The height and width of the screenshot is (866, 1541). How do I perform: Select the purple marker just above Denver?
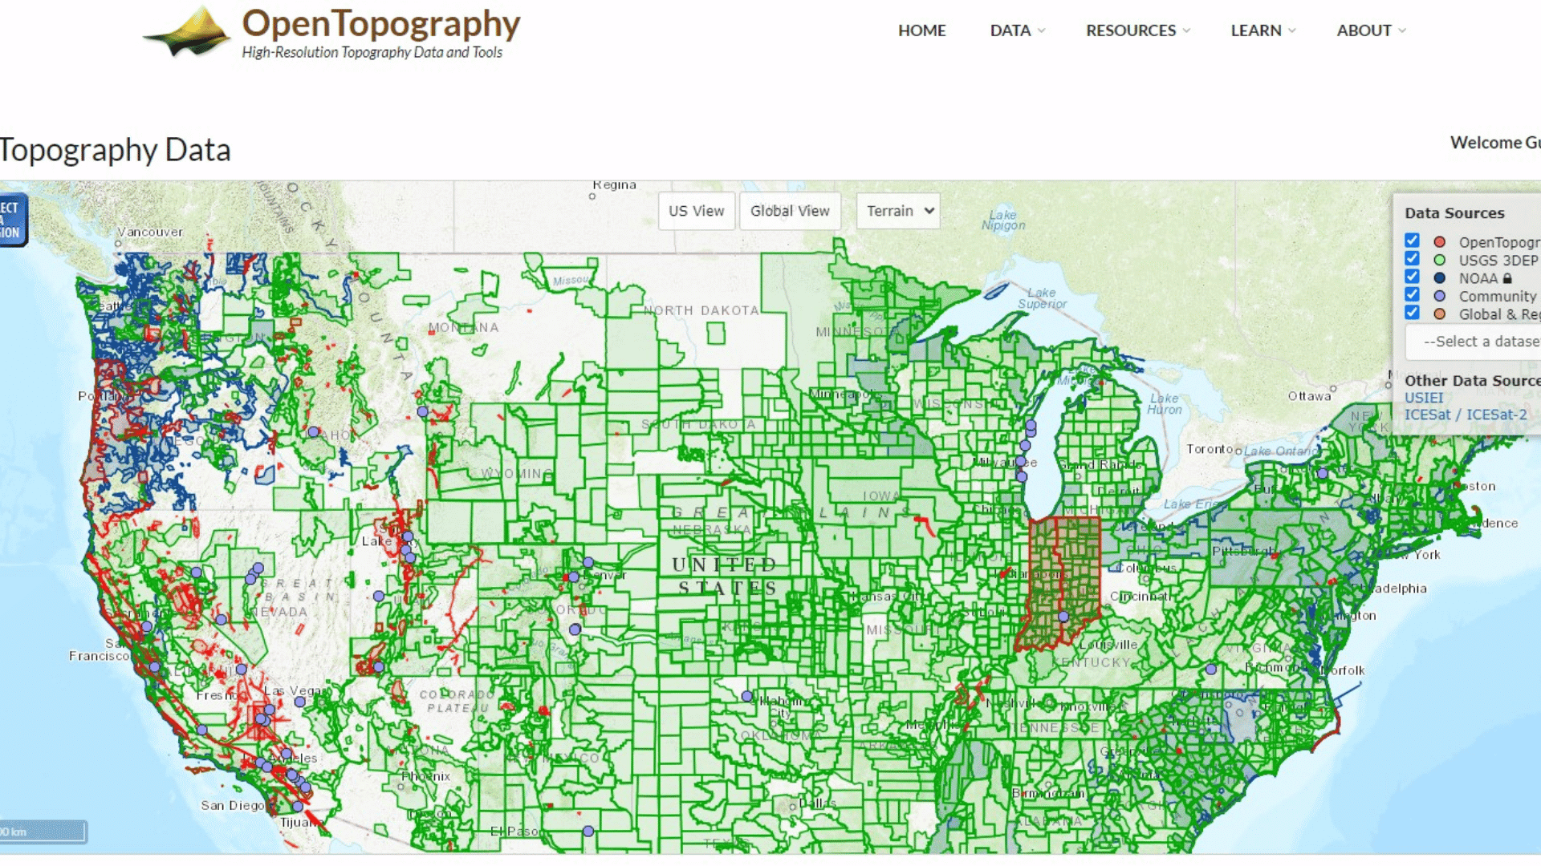click(588, 563)
